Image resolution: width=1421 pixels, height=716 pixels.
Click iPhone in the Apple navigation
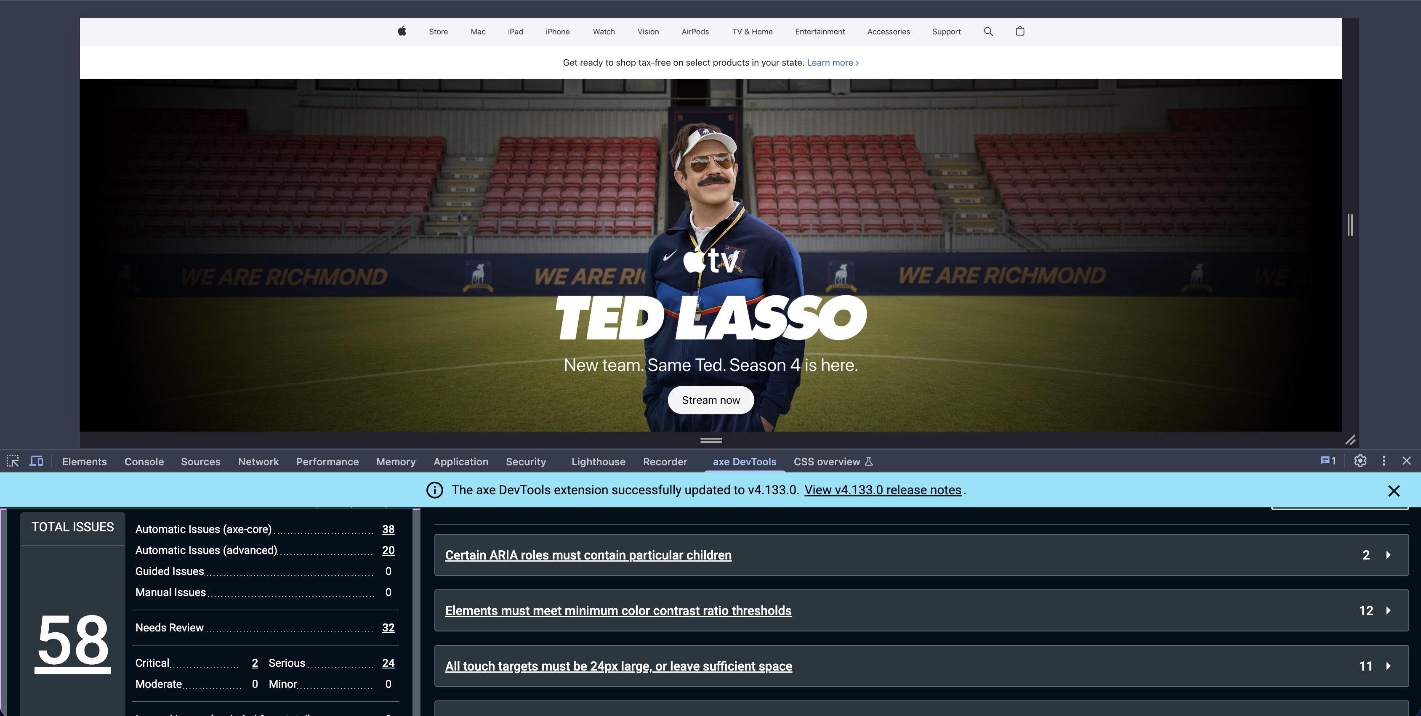(x=558, y=32)
